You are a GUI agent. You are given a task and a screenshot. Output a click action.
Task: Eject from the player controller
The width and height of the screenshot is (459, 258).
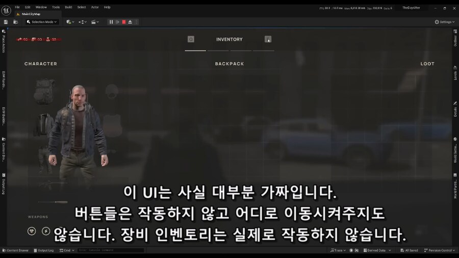click(130, 22)
